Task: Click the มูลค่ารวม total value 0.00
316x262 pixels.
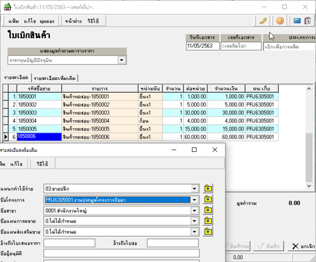Action: [x=295, y=203]
